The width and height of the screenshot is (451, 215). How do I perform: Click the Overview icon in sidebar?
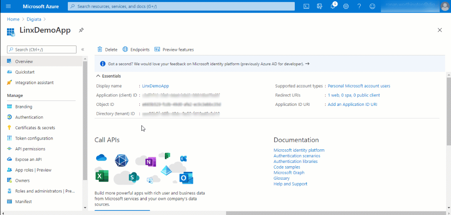point(9,61)
